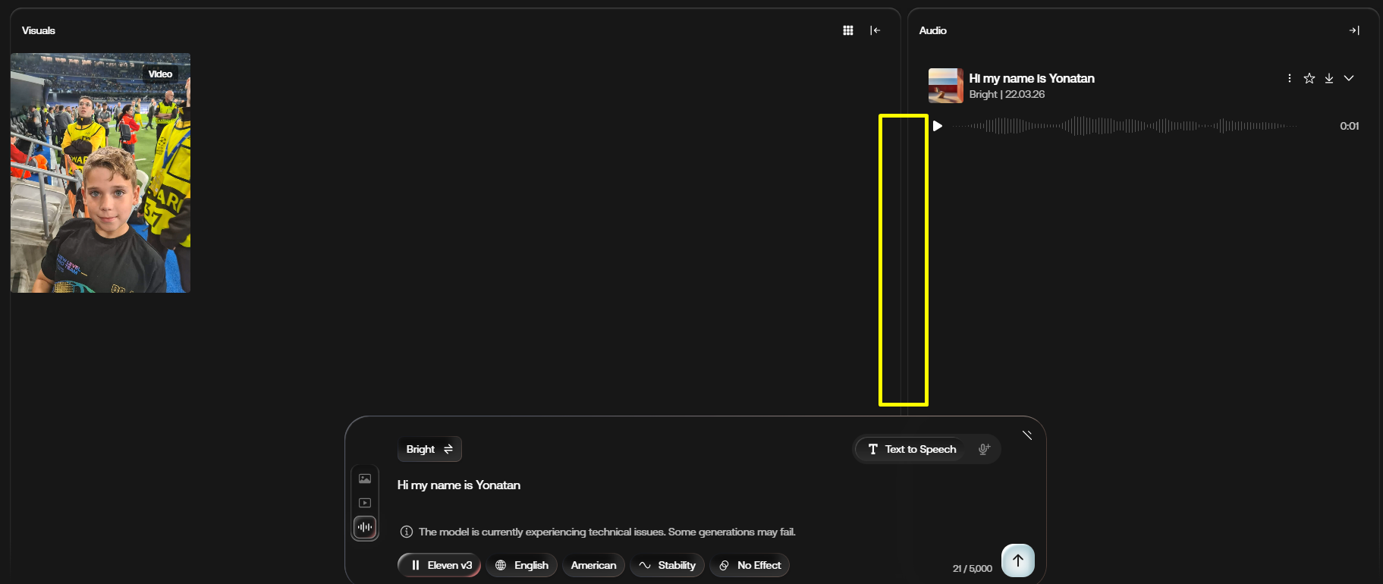Select the Text to Speech tab
The width and height of the screenshot is (1383, 584).
coord(912,449)
